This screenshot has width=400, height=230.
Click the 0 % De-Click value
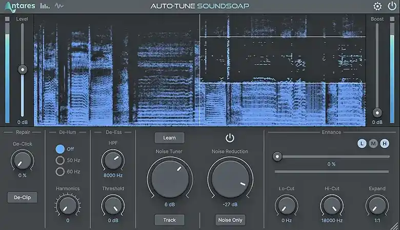pyautogui.click(x=23, y=175)
